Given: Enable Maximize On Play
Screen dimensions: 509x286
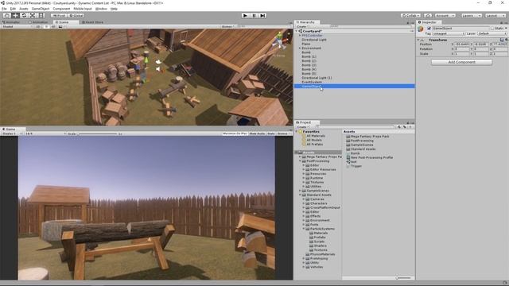Looking at the screenshot, I should pos(235,133).
